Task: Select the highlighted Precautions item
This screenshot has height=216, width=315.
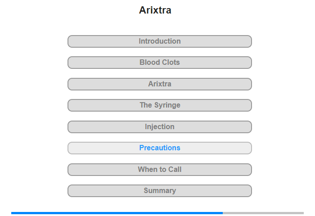Action: click(x=159, y=148)
